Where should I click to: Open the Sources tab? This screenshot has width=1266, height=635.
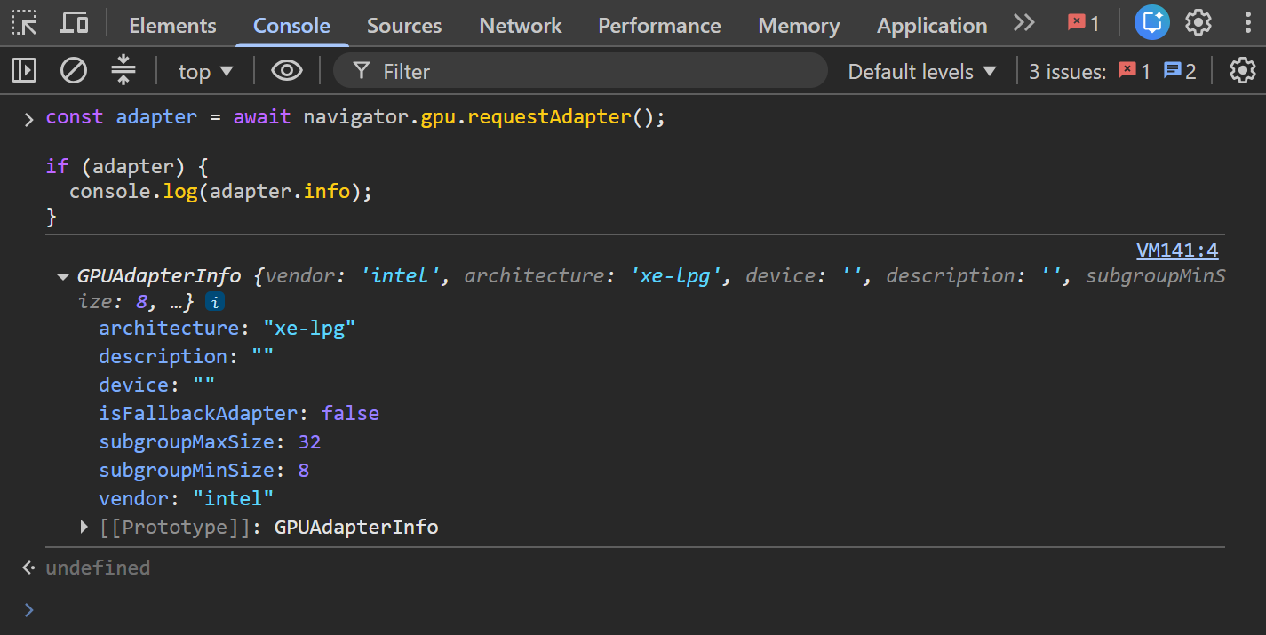point(404,26)
